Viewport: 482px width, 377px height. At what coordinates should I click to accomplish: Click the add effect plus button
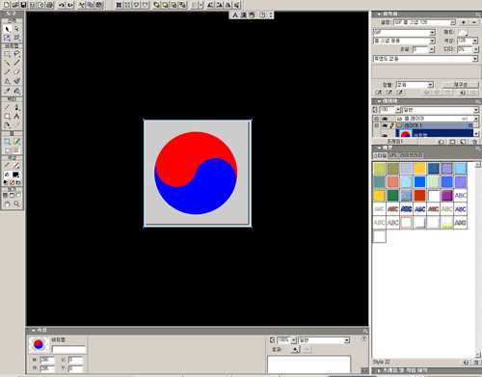tap(295, 349)
